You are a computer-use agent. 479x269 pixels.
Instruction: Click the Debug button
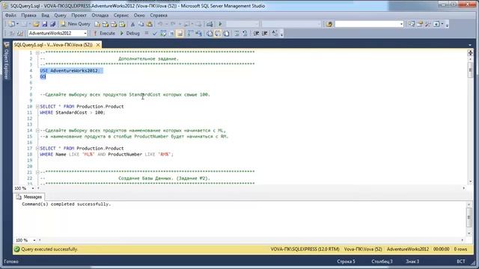pyautogui.click(x=129, y=33)
